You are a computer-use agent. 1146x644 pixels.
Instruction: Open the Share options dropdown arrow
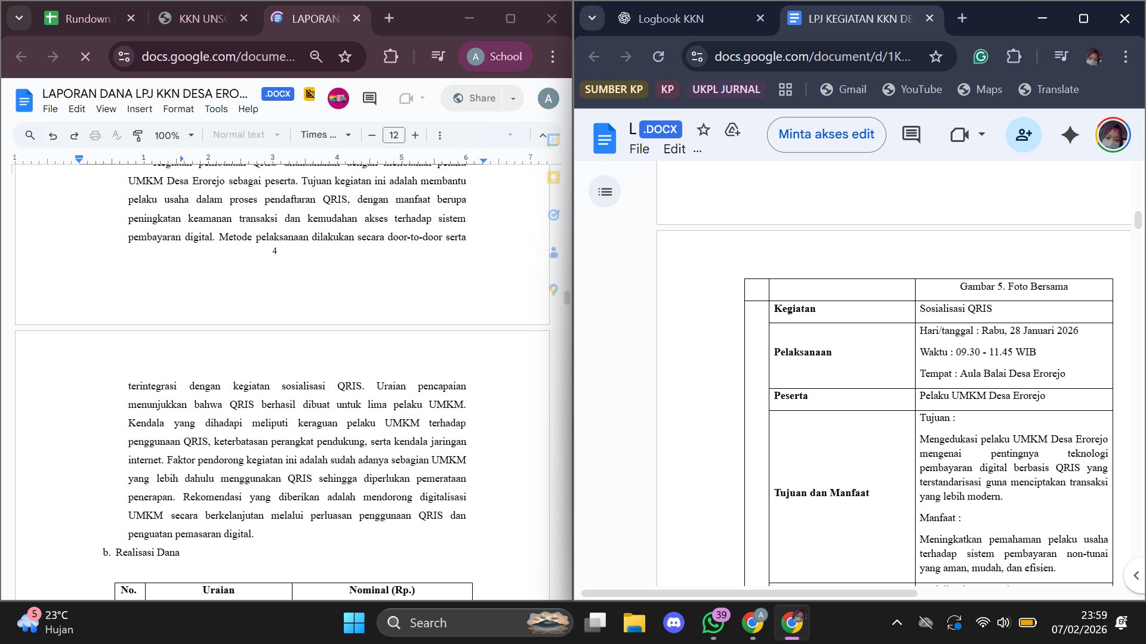(x=513, y=98)
